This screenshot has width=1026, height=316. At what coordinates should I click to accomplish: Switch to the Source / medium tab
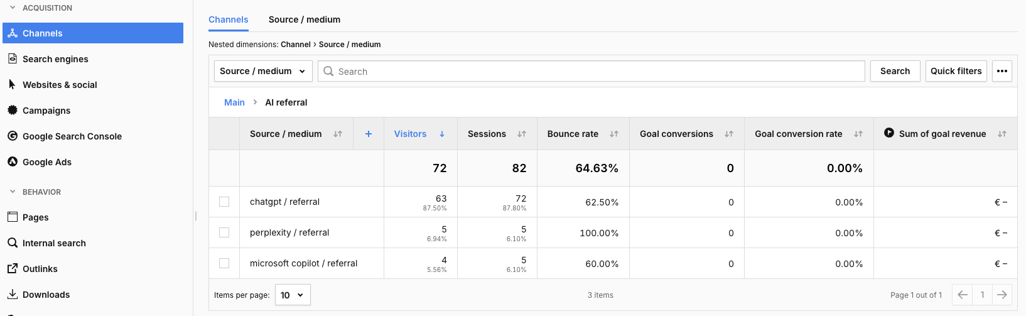tap(305, 19)
